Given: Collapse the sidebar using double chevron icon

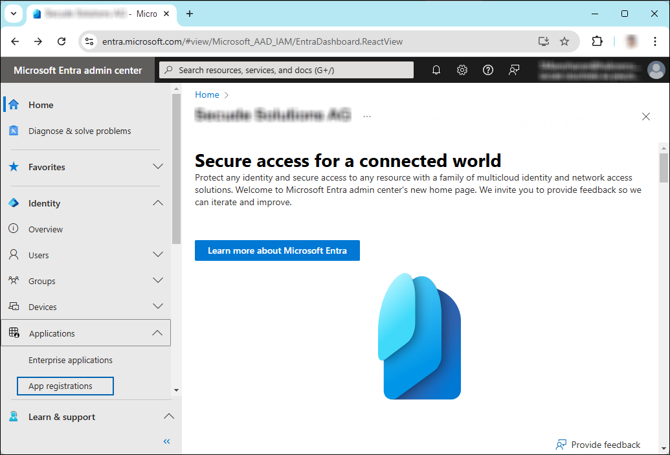Looking at the screenshot, I should coord(166,441).
